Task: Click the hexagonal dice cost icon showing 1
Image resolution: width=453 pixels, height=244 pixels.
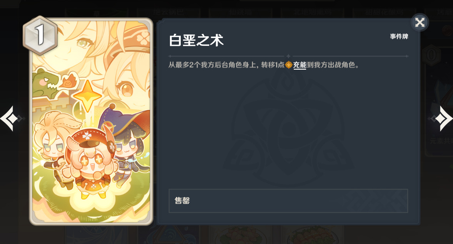Action: pyautogui.click(x=40, y=35)
